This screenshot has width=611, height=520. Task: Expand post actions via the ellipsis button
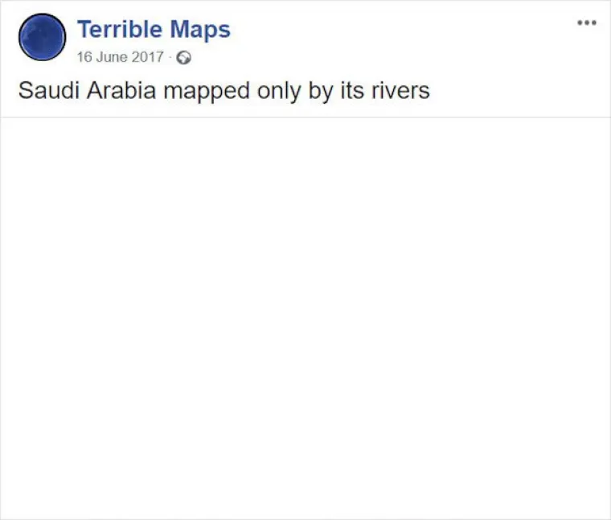tap(587, 23)
